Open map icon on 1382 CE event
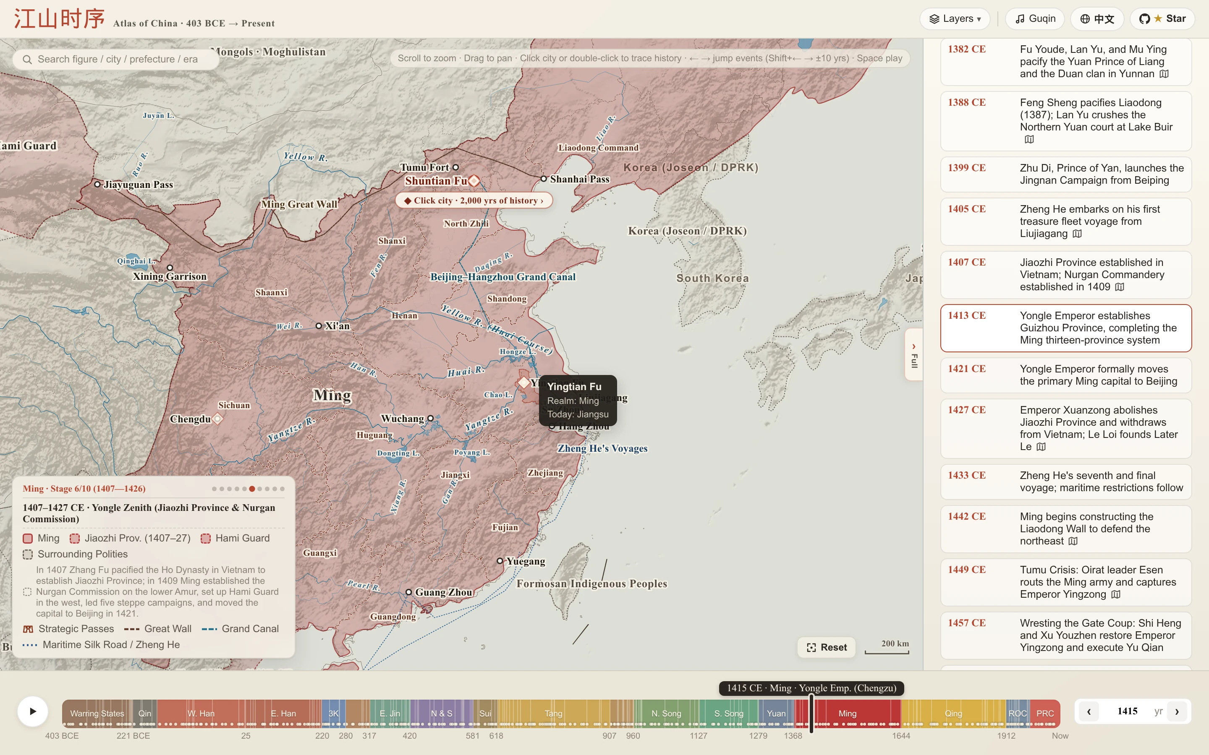The image size is (1209, 755). tap(1164, 74)
